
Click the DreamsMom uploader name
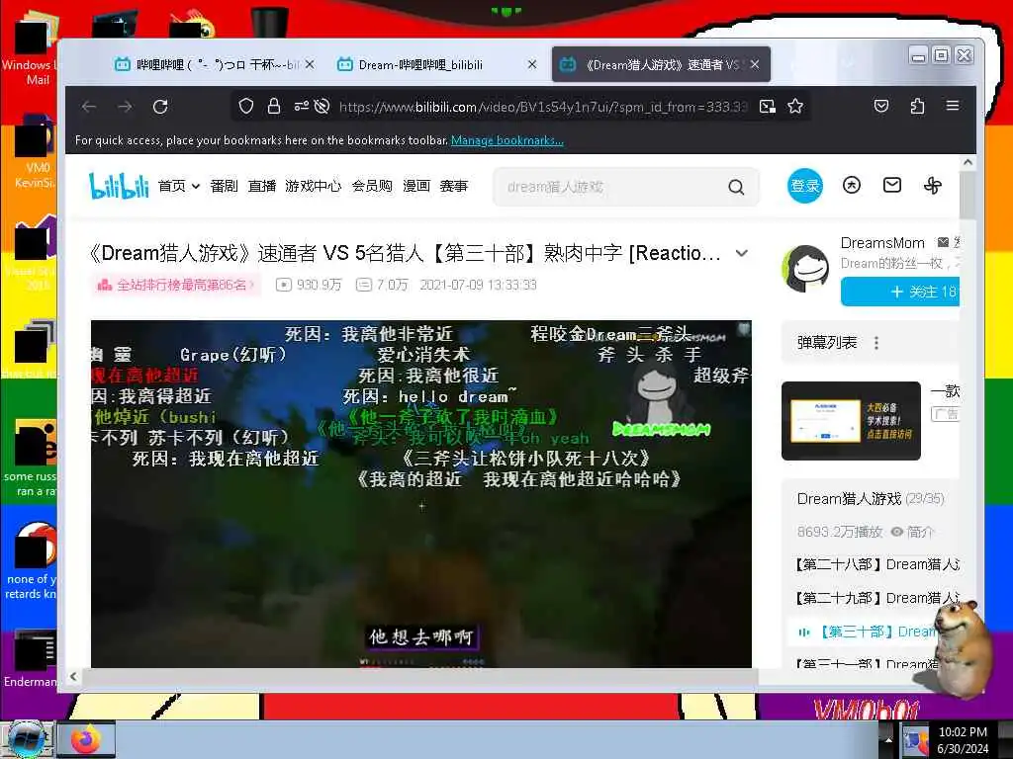(882, 243)
